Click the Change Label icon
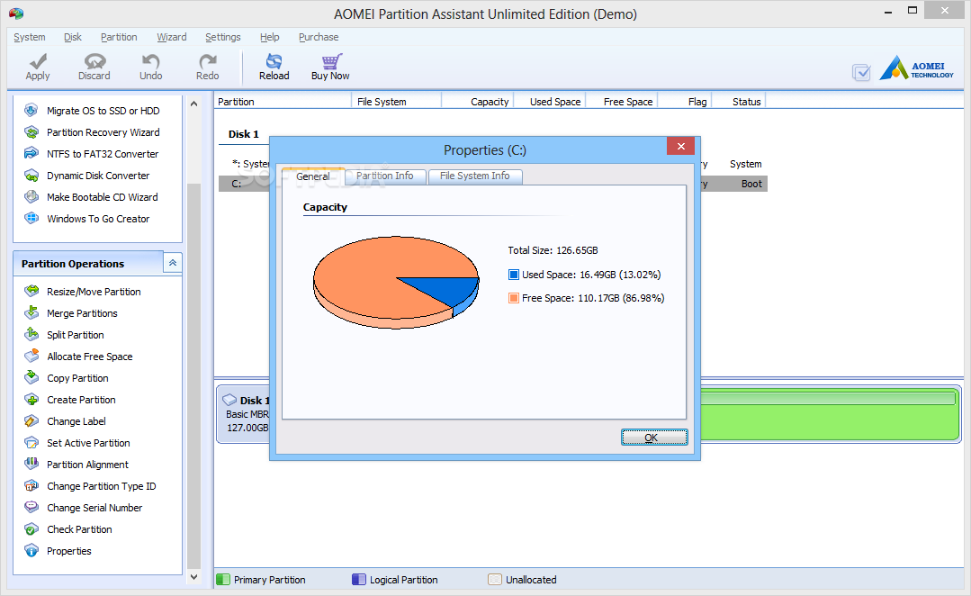Viewport: 971px width, 596px height. click(x=31, y=421)
